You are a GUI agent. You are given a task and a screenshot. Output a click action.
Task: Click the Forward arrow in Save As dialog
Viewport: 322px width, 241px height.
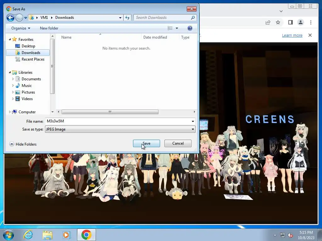point(19,18)
